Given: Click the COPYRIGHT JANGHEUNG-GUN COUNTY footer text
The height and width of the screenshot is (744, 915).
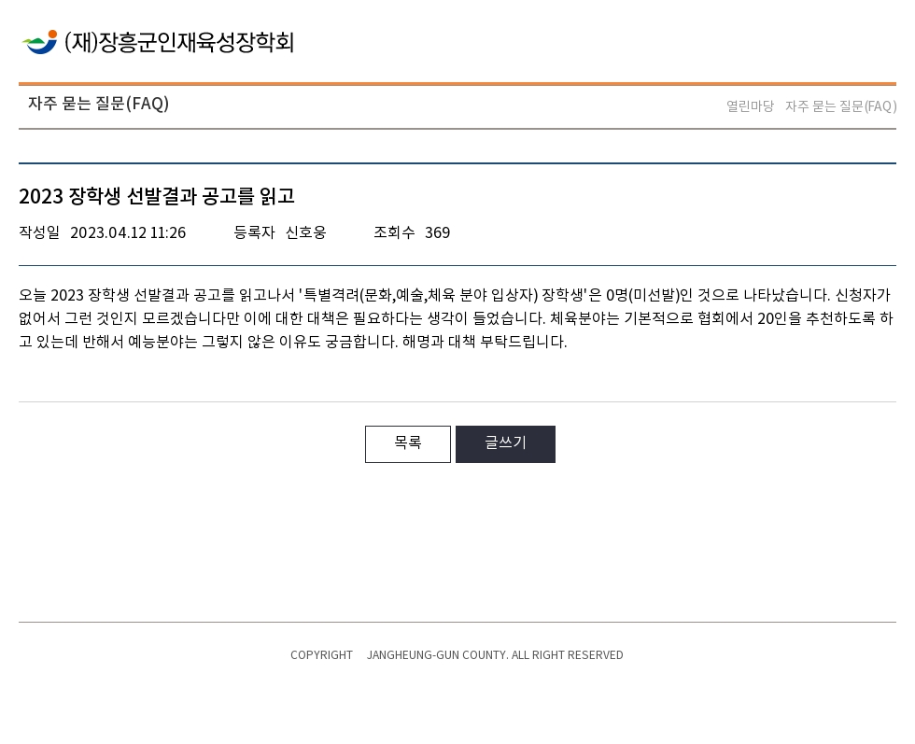Looking at the screenshot, I should (457, 654).
